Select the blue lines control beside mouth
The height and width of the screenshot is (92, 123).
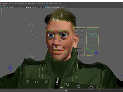[x=96, y=53]
